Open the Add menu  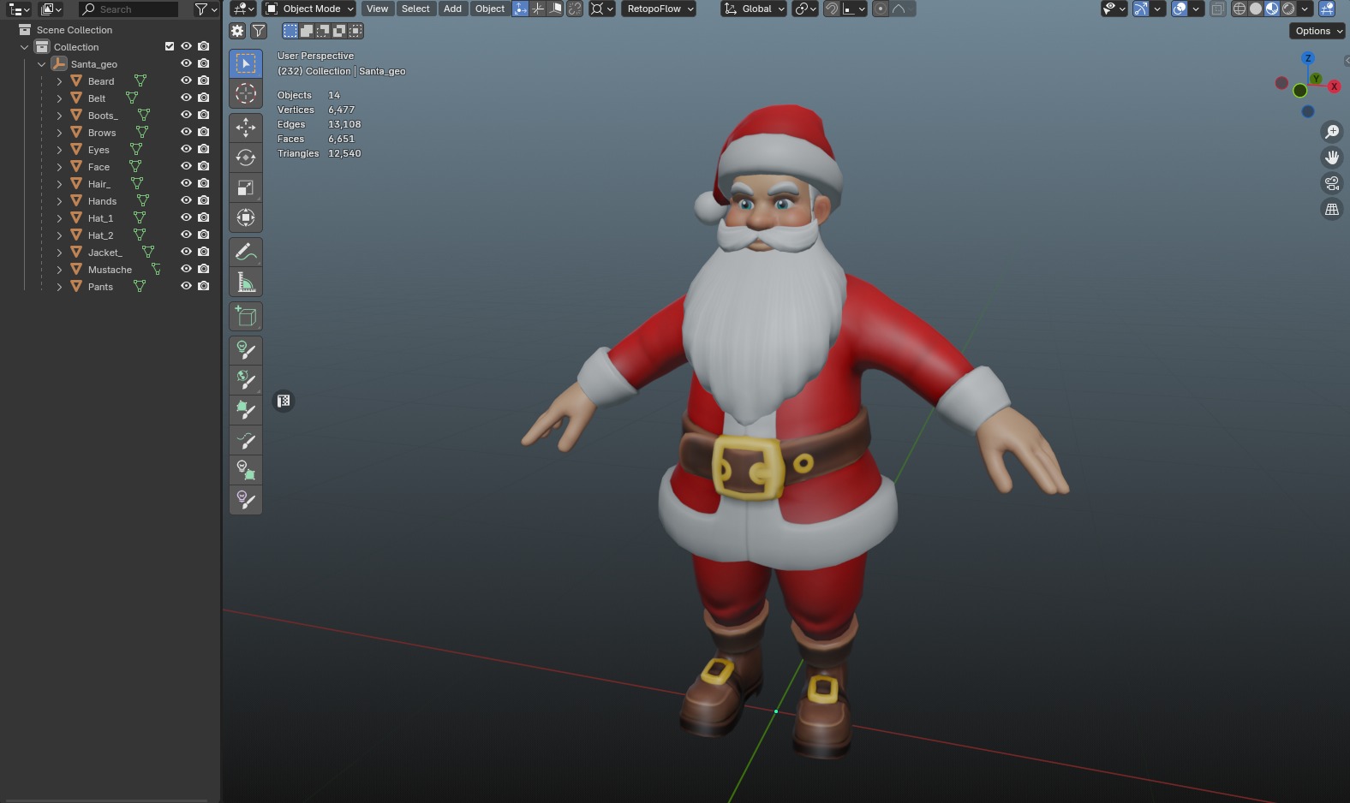click(452, 9)
